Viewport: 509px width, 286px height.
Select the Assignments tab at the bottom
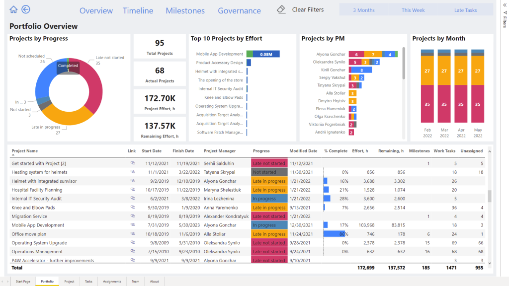point(112,281)
